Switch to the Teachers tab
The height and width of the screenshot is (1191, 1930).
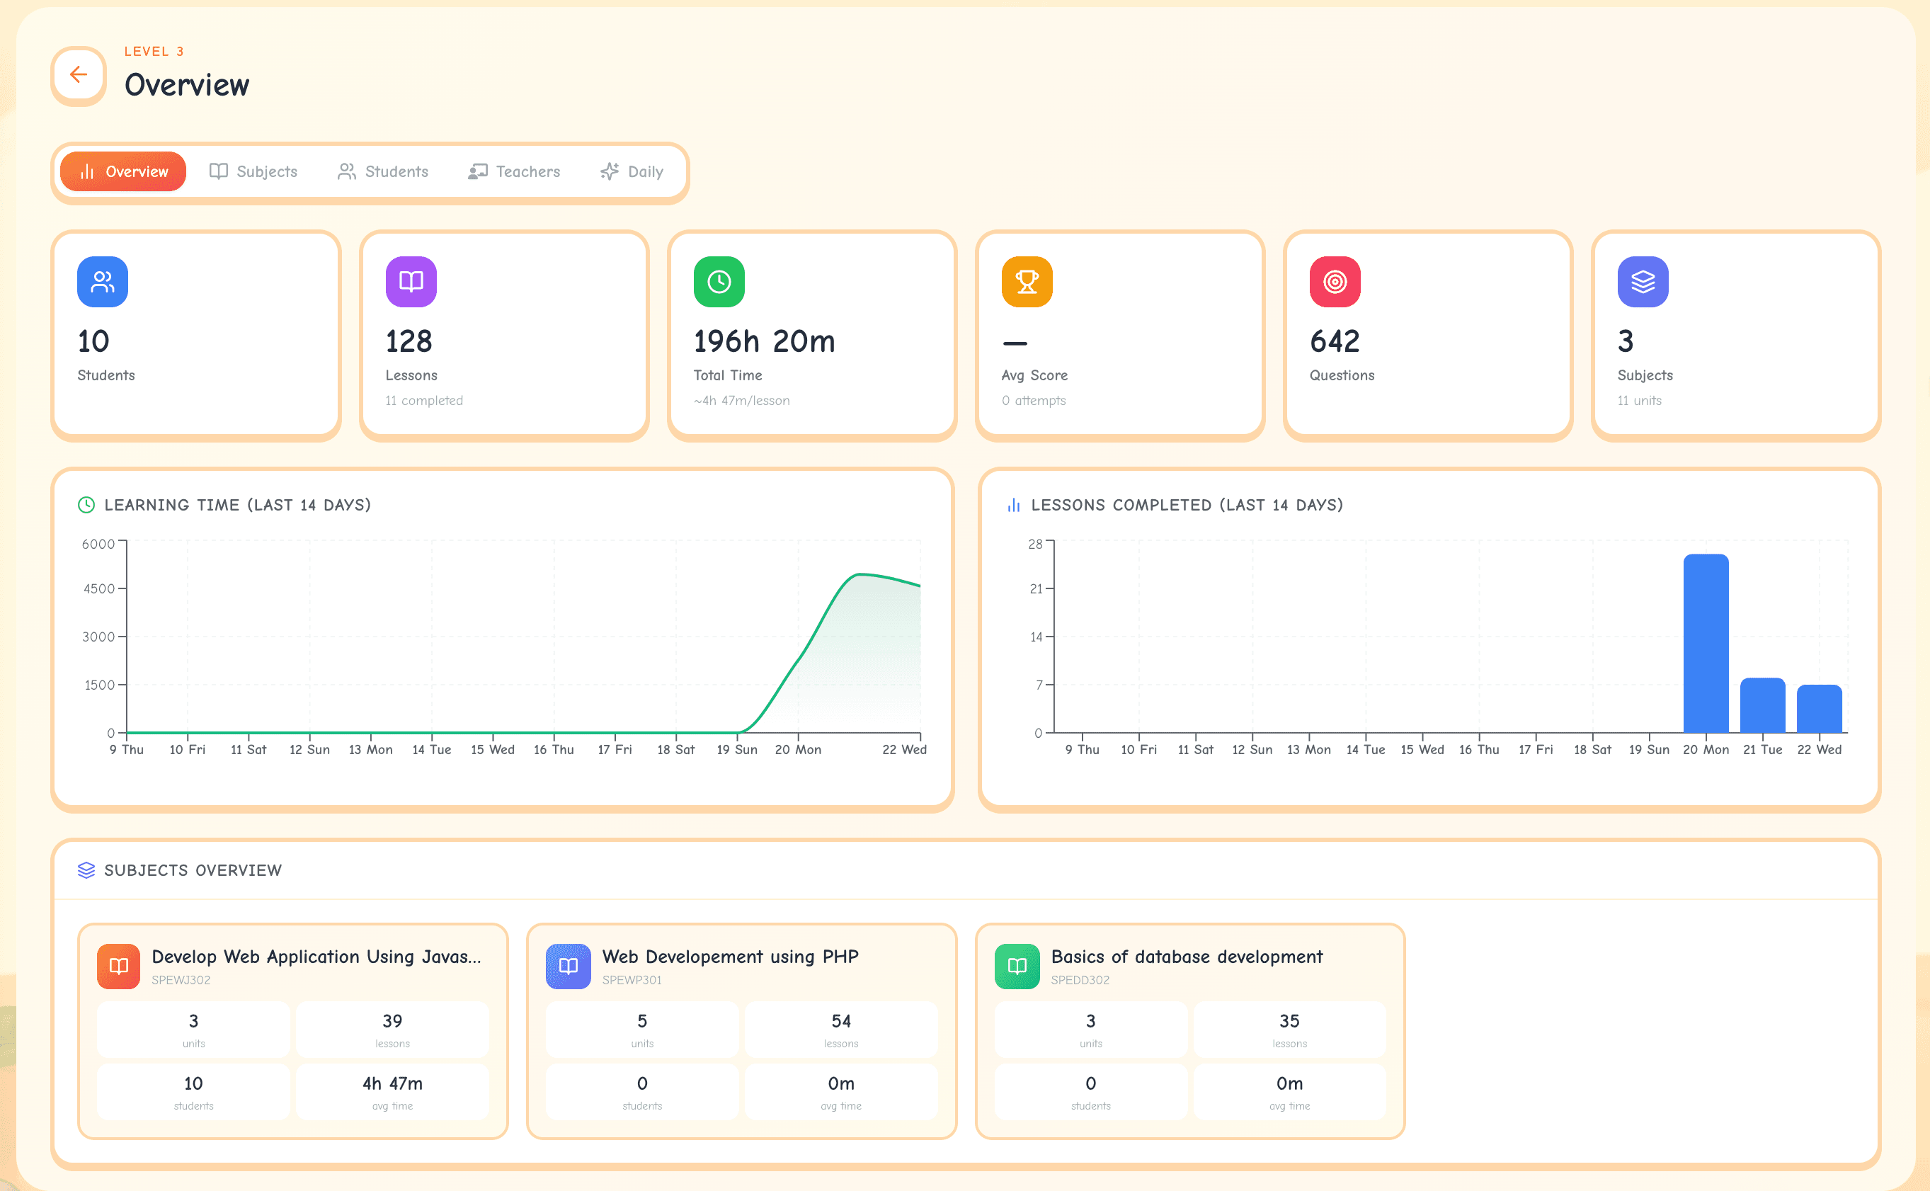(x=514, y=172)
